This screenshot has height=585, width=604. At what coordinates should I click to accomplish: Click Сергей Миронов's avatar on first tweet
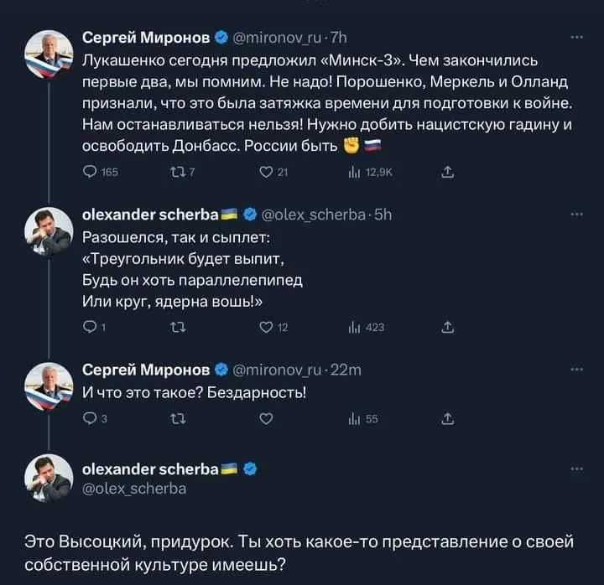click(x=49, y=54)
